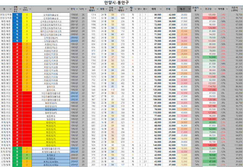The image size is (243, 167).
Task: Select the 평형 cell 15 평
Action: pyautogui.click(x=104, y=57)
